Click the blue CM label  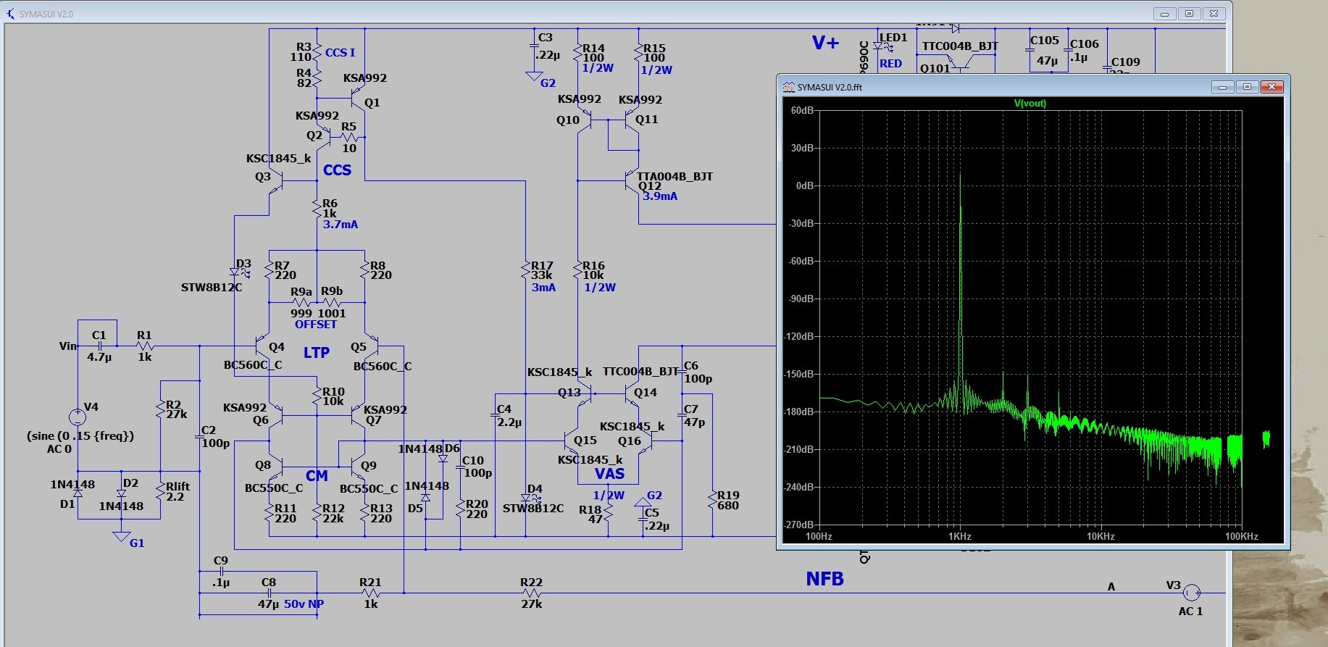(x=317, y=476)
